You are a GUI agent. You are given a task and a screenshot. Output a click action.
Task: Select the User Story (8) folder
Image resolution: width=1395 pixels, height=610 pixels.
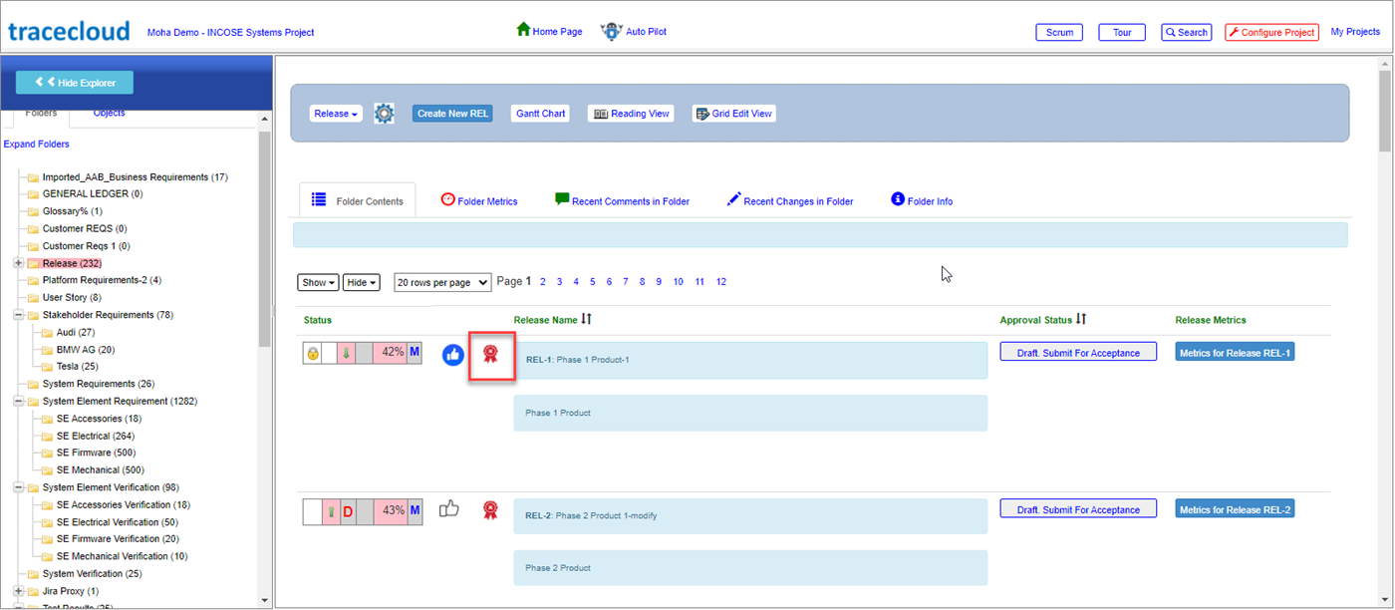(x=72, y=298)
